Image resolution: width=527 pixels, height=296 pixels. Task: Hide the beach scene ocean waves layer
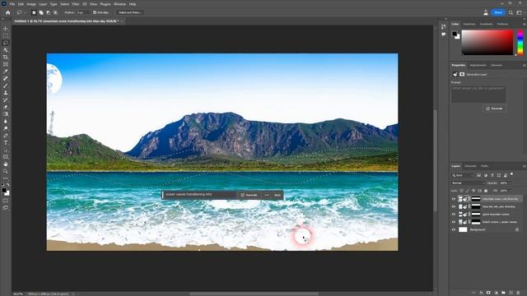tap(454, 222)
